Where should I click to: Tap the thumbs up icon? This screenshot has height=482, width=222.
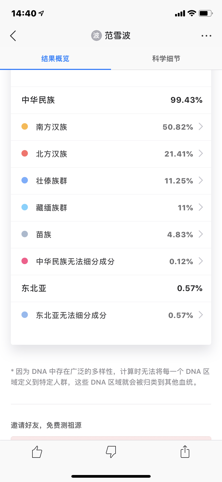click(37, 452)
